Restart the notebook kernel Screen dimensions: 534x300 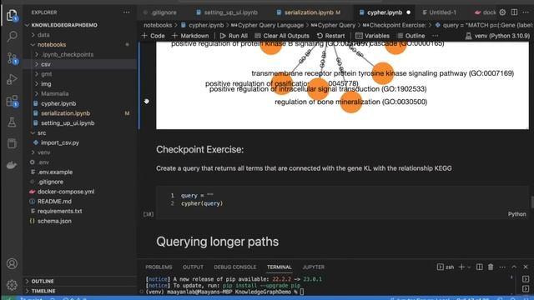click(x=330, y=36)
